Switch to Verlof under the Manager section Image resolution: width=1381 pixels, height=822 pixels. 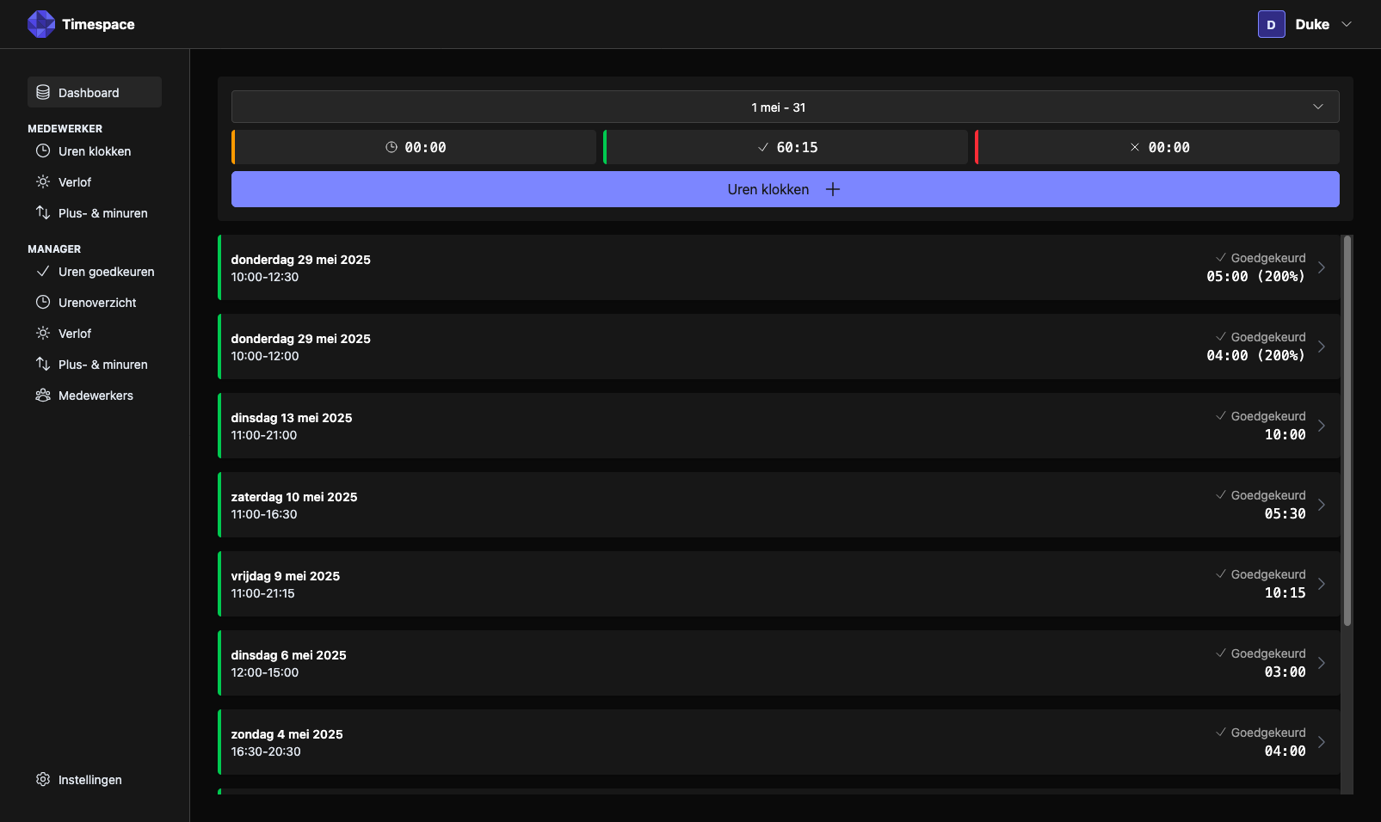(42, 333)
